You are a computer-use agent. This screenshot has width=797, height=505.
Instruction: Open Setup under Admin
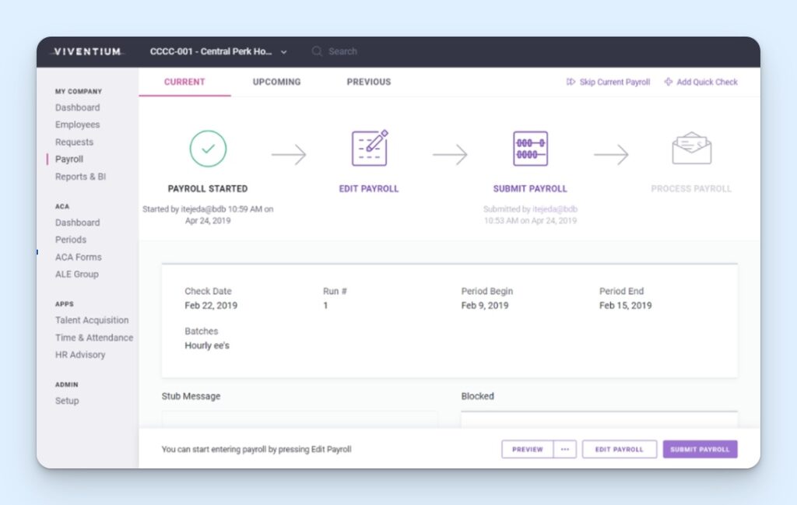[x=67, y=400]
